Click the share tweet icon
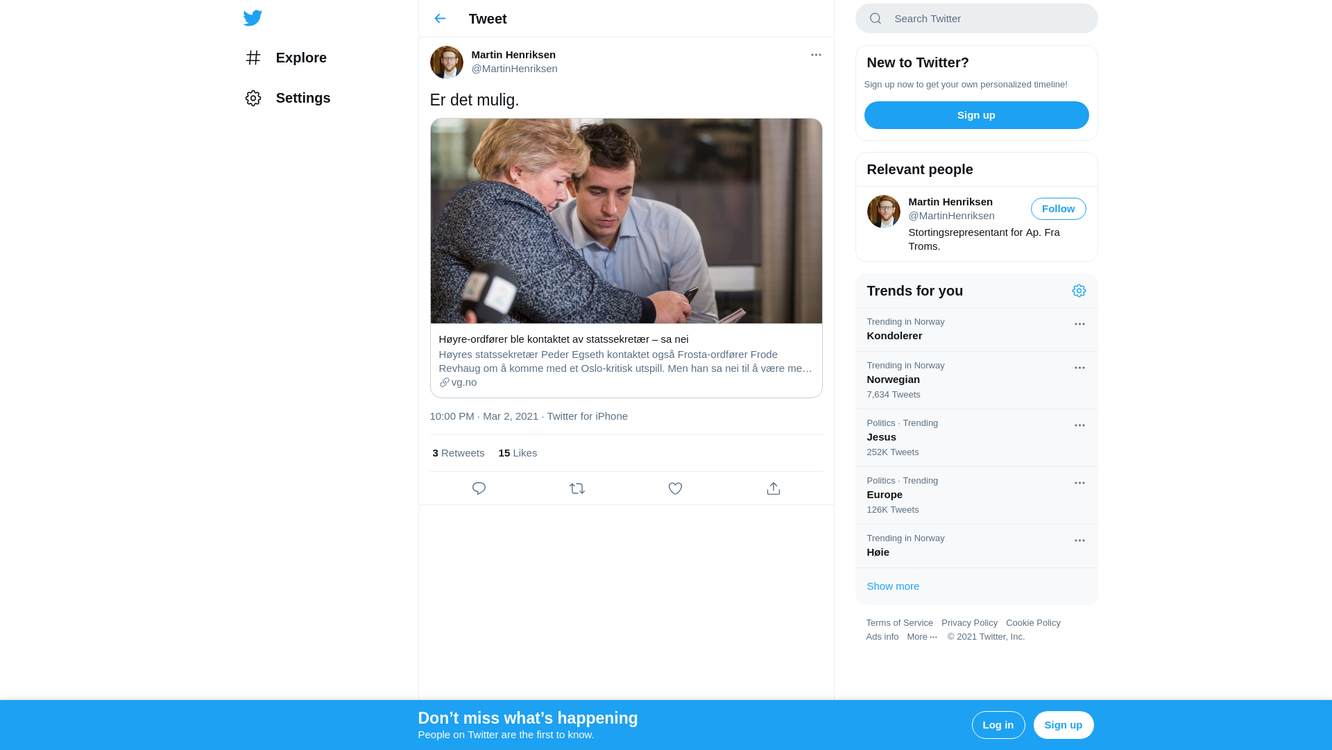1332x750 pixels. (774, 488)
